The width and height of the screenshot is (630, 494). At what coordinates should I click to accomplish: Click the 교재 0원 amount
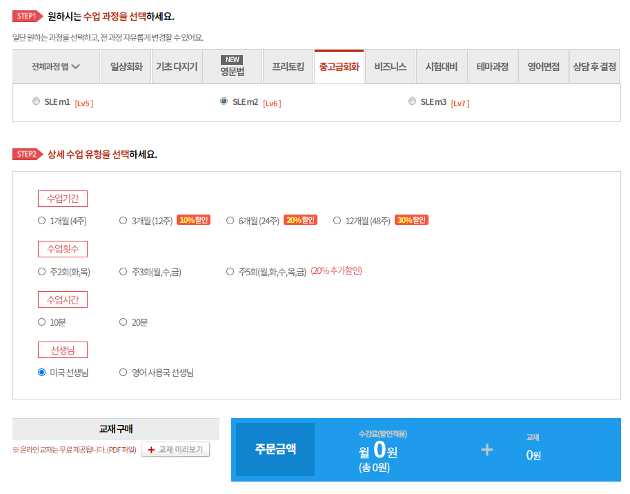coord(533,455)
